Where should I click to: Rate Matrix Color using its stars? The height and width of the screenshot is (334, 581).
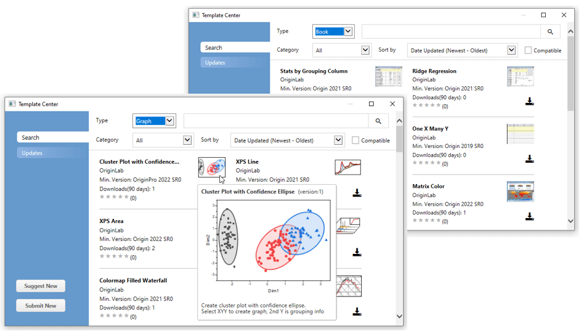coord(426,220)
